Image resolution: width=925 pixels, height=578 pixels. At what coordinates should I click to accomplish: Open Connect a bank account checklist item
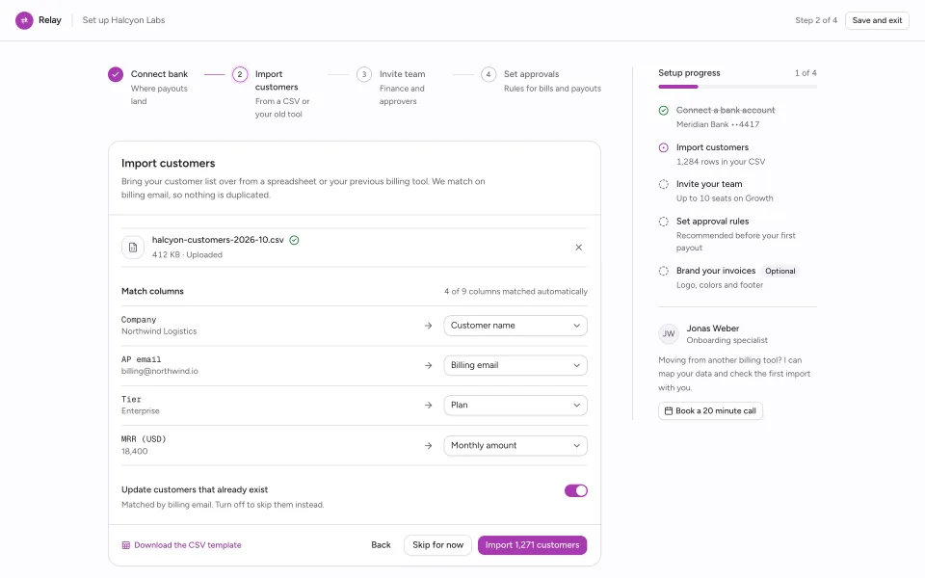725,110
